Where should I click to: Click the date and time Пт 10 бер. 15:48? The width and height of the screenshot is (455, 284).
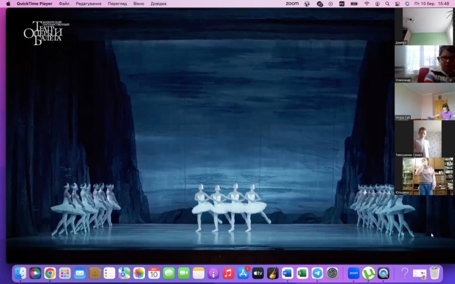point(432,4)
